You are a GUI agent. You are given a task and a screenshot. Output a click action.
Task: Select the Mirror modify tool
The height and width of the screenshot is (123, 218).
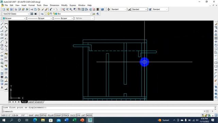tap(216, 31)
